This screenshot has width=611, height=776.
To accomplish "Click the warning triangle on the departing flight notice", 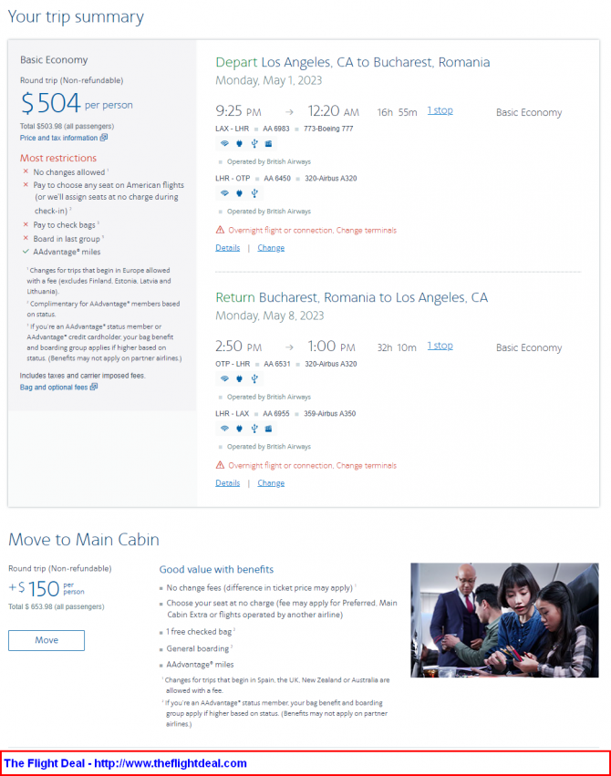I will click(x=220, y=230).
